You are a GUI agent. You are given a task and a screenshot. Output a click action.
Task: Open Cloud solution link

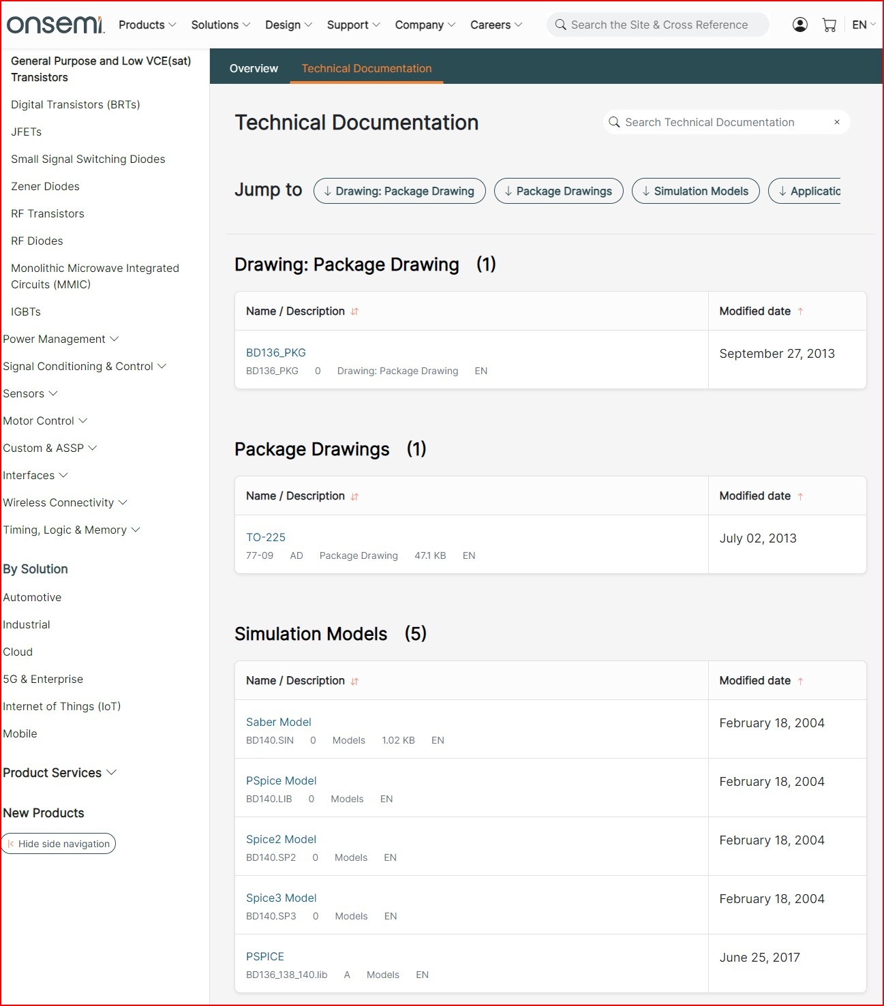18,652
